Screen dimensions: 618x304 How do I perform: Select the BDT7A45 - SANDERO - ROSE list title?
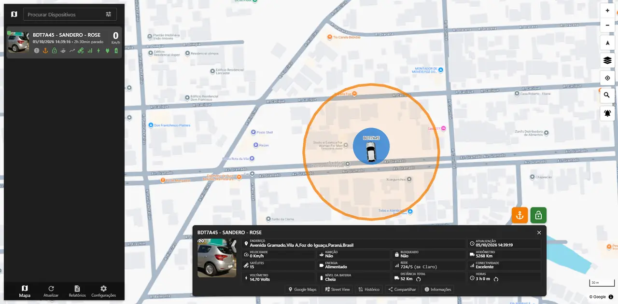pos(67,35)
